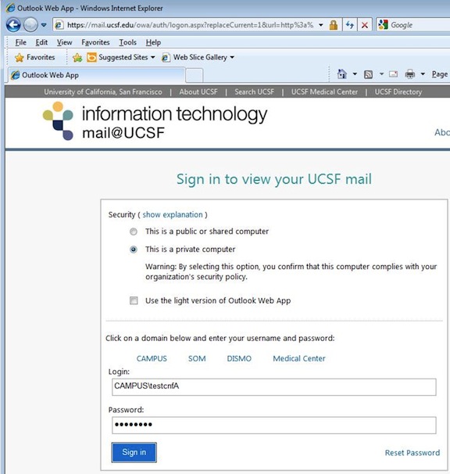Click the Add to Favorites Bar star icon
450x474 pixels.
click(x=77, y=57)
